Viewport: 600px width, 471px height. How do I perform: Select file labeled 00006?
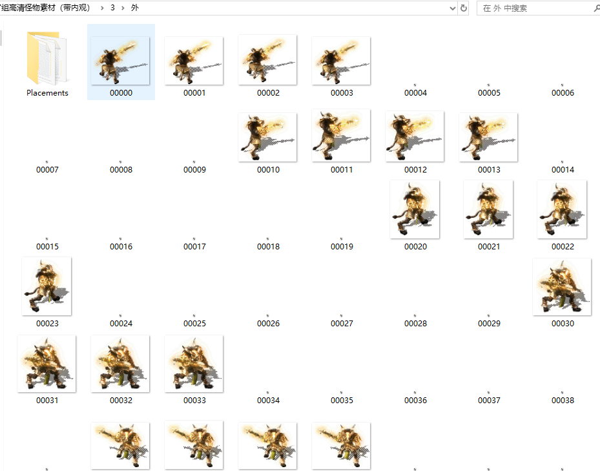pos(563,92)
